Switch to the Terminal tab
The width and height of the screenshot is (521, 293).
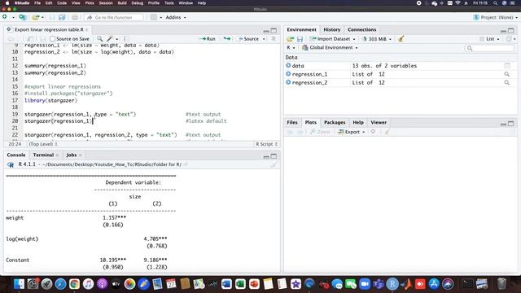43,155
